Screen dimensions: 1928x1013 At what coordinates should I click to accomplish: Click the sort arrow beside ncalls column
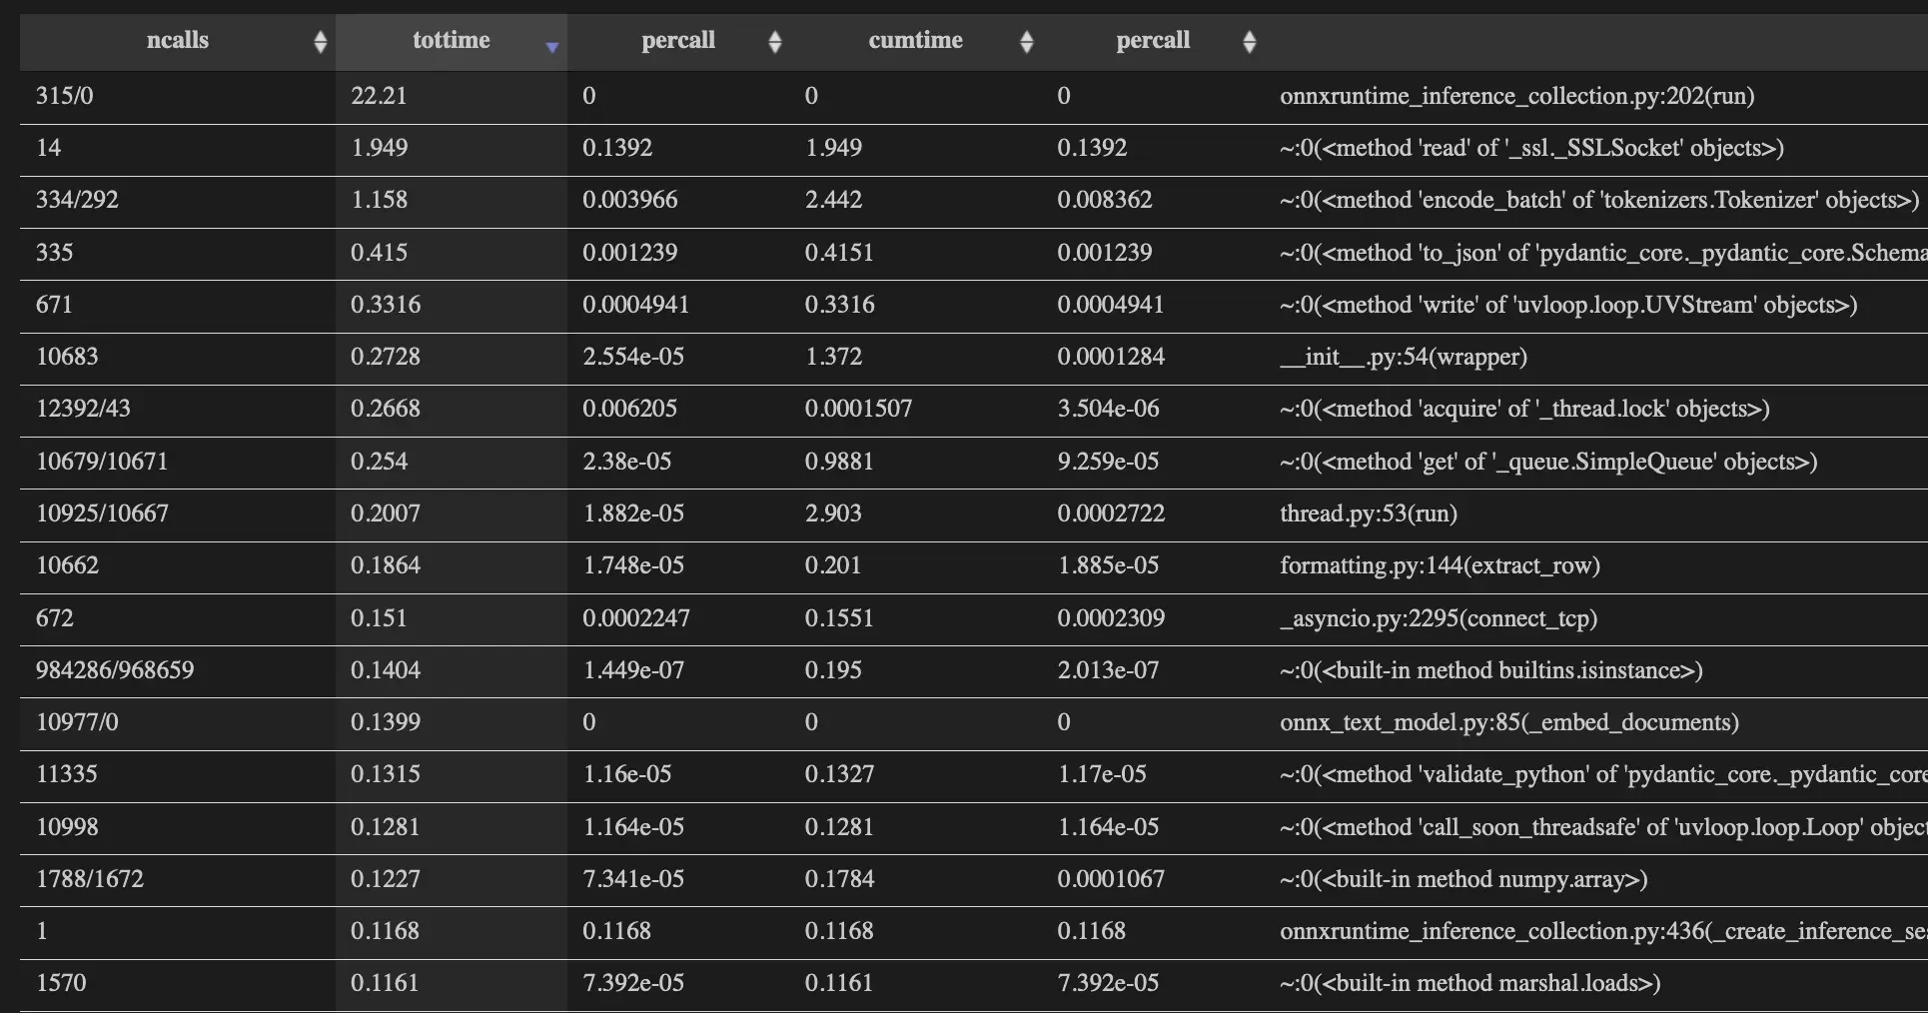pyautogui.click(x=321, y=41)
